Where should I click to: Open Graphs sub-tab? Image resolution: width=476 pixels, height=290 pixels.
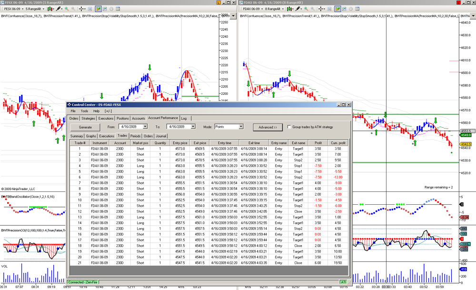tap(91, 136)
